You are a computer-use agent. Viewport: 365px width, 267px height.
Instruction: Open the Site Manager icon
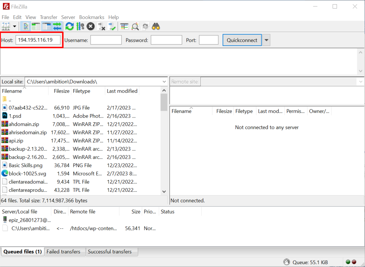coord(6,26)
